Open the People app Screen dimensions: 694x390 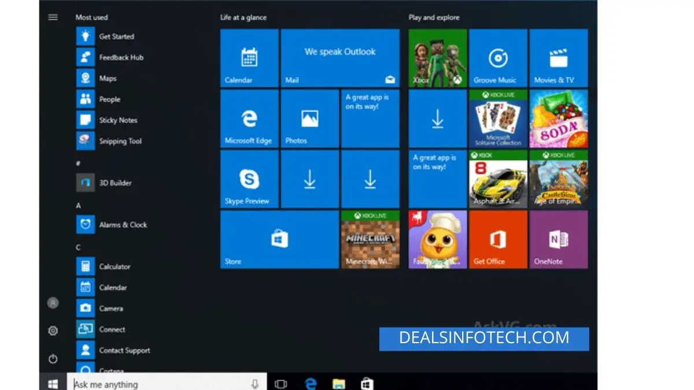(x=98, y=99)
